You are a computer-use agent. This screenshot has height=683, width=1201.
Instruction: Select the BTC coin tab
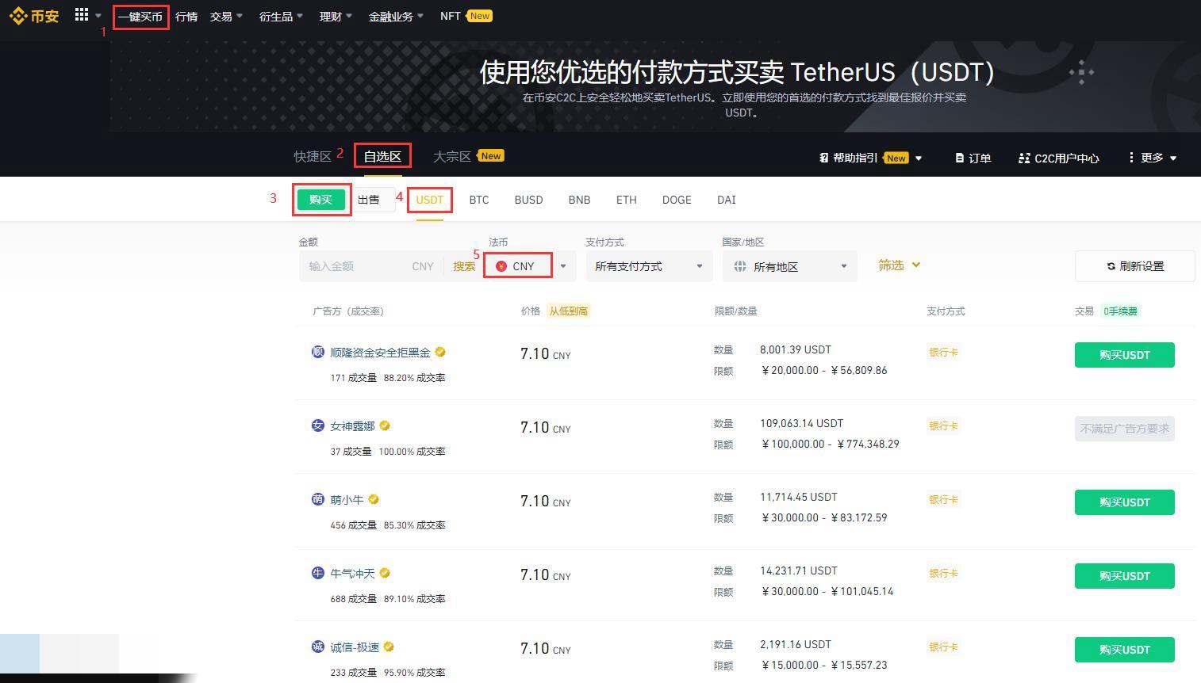(479, 200)
